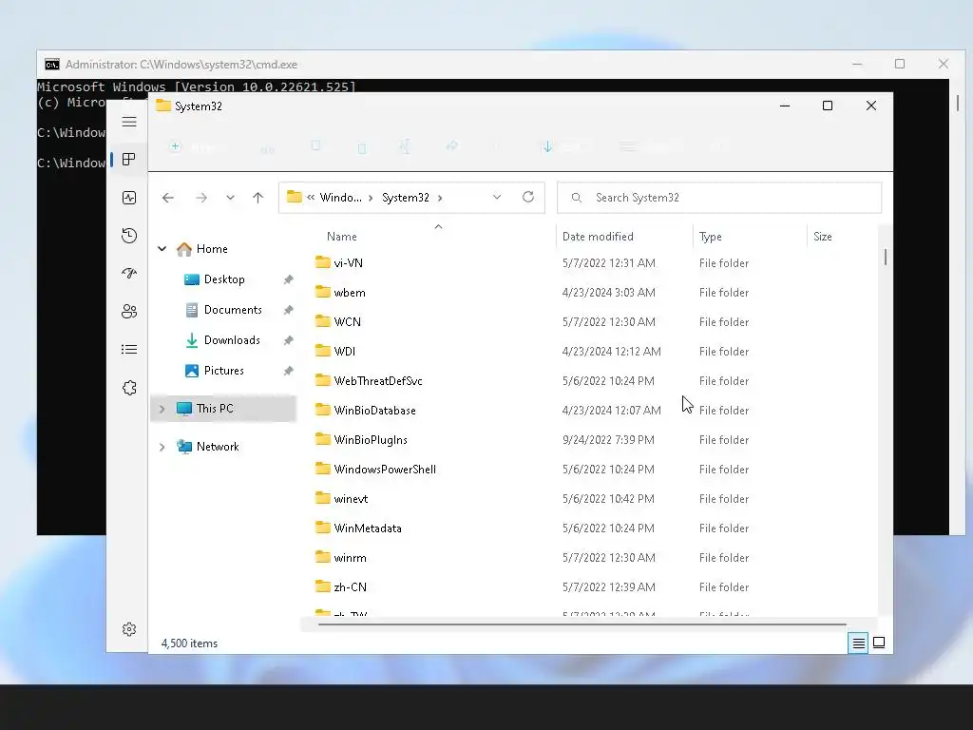
Task: Click the System32 window title folder icon
Action: tap(163, 106)
